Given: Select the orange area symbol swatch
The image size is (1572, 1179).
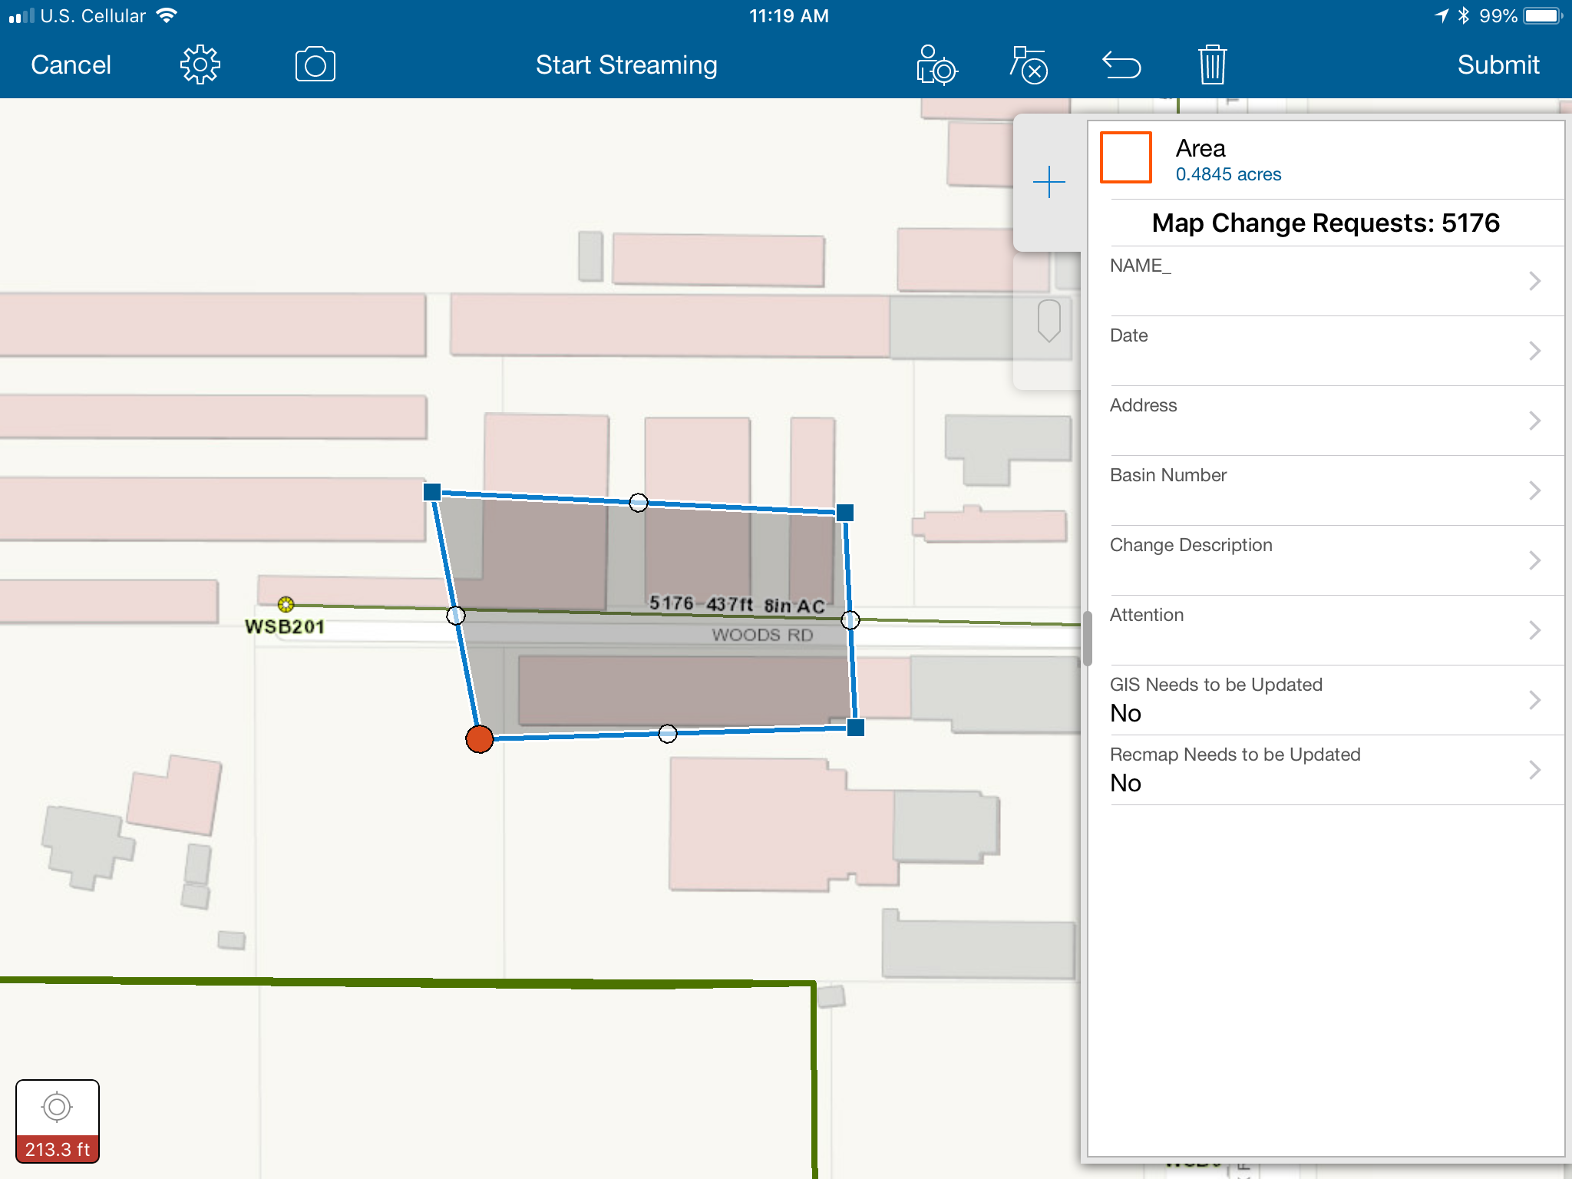Looking at the screenshot, I should click(1126, 157).
